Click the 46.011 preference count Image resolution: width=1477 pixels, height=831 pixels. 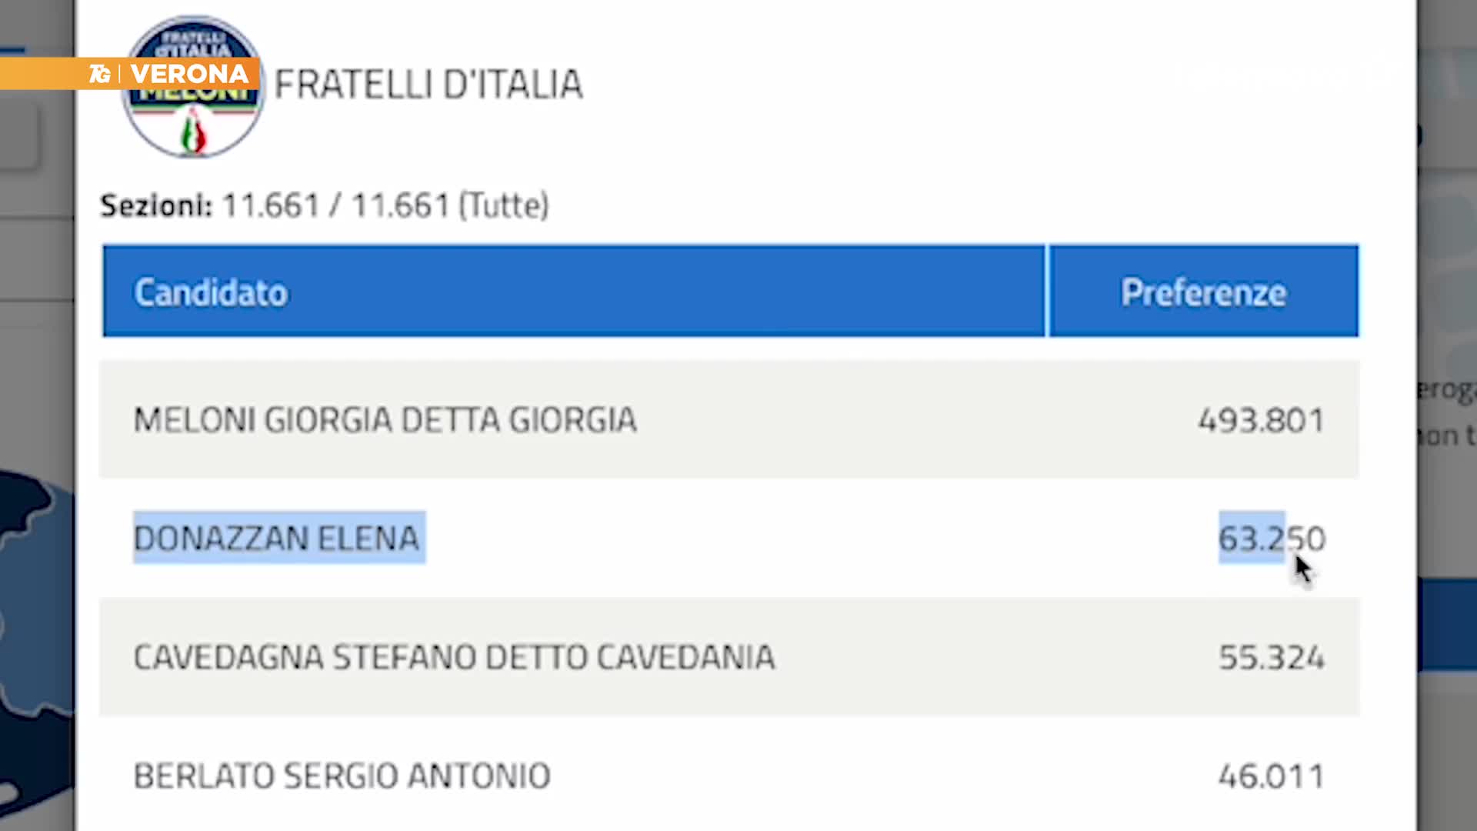tap(1271, 776)
